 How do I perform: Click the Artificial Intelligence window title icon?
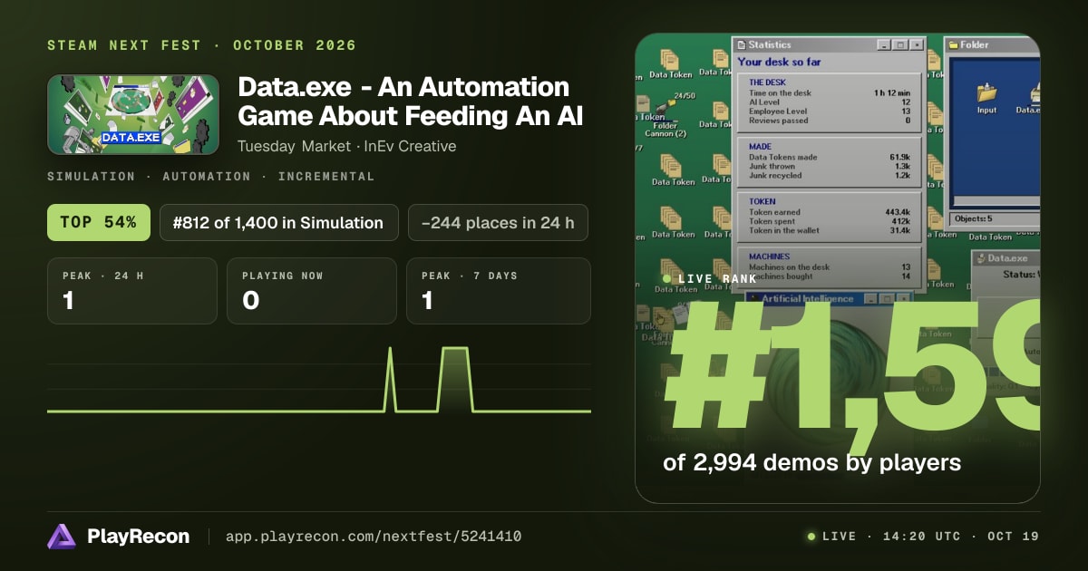(753, 298)
